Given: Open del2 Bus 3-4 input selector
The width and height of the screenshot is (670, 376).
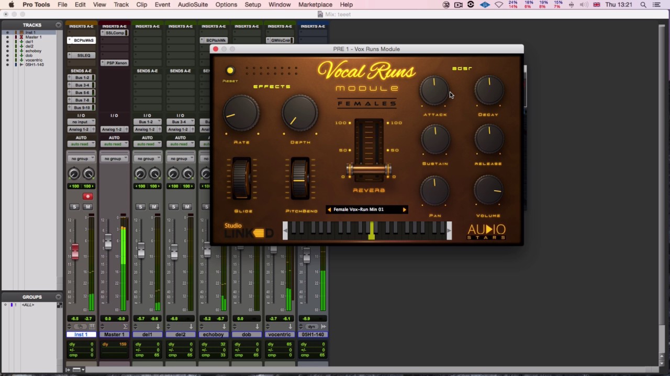Looking at the screenshot, I should pos(180,122).
